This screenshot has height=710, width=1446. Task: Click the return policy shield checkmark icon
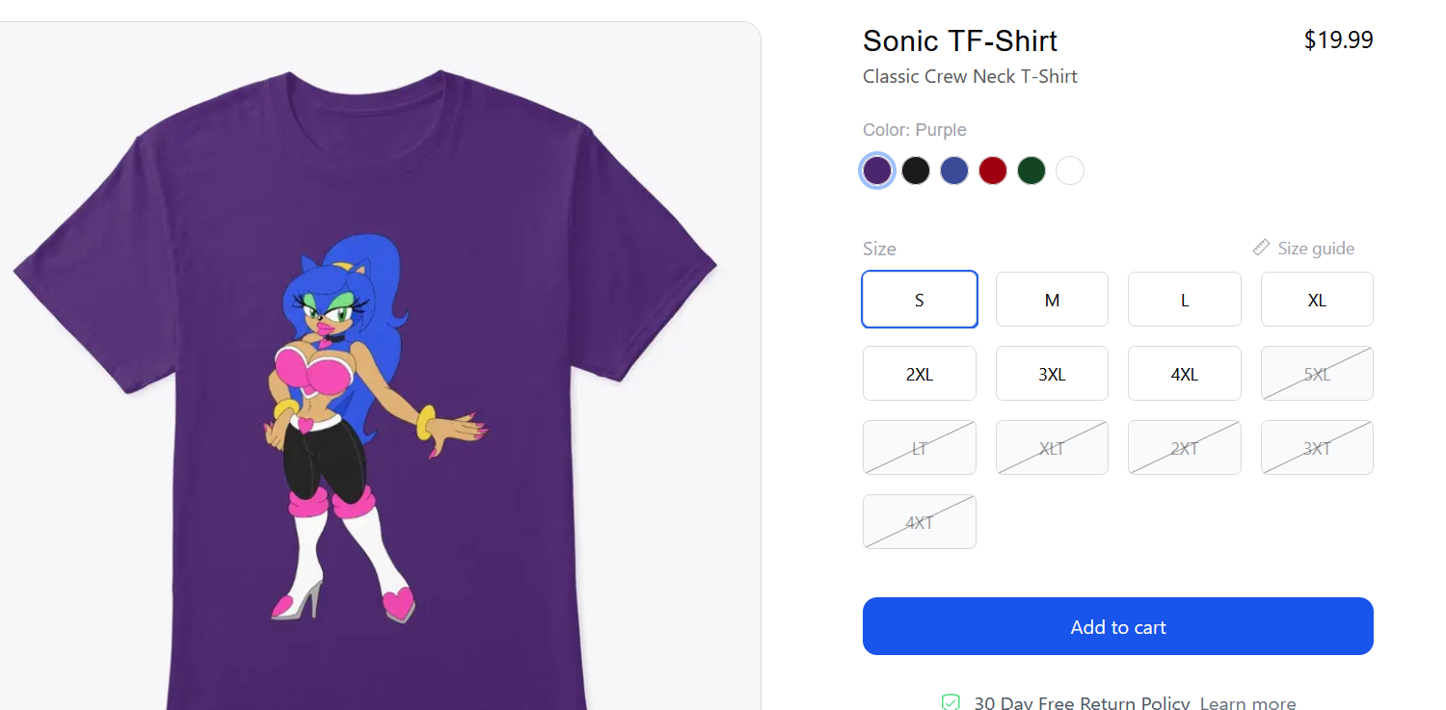coord(951,702)
